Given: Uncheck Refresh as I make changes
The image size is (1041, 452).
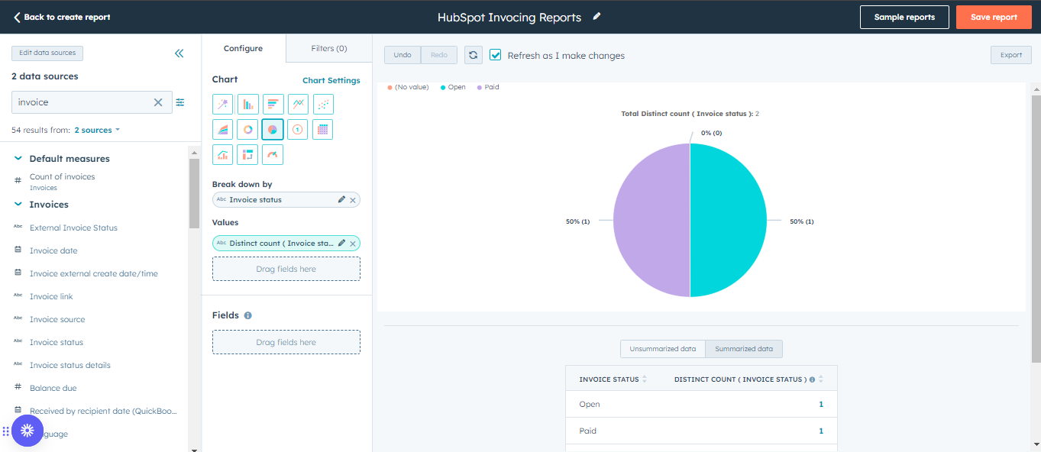Looking at the screenshot, I should click(x=495, y=55).
